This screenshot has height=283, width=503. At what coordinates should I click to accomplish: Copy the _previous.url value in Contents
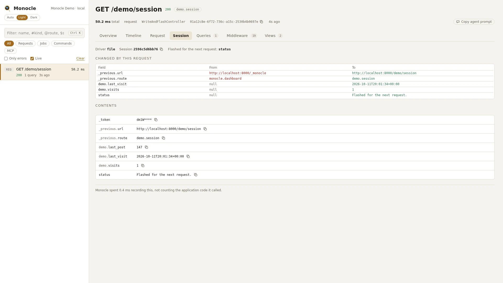[205, 129]
